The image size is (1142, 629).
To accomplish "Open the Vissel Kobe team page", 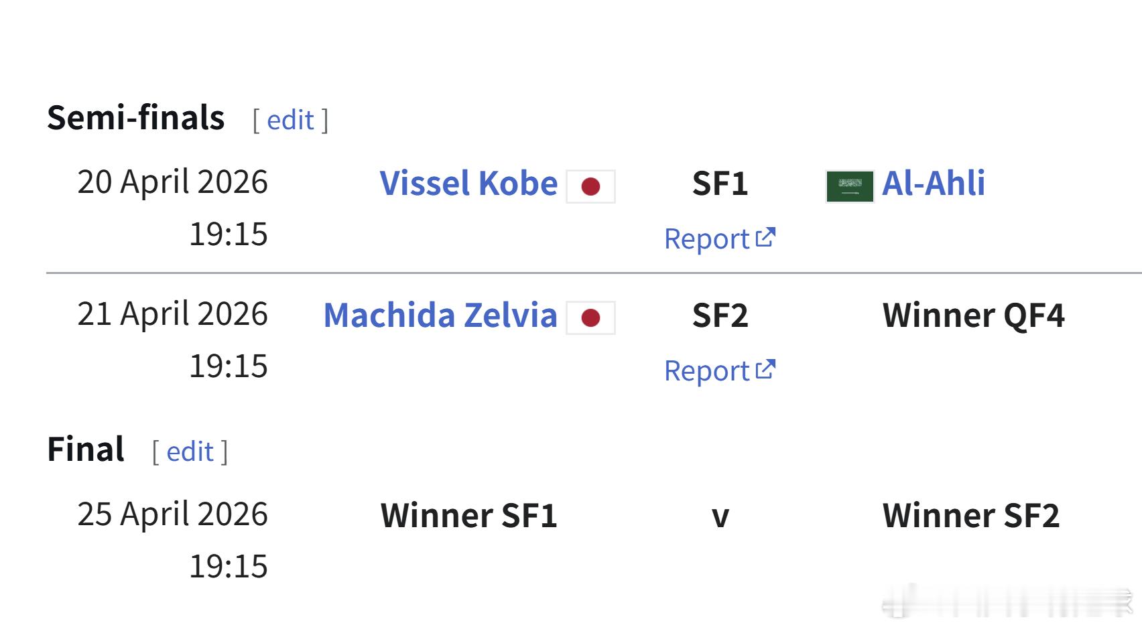I will click(468, 184).
